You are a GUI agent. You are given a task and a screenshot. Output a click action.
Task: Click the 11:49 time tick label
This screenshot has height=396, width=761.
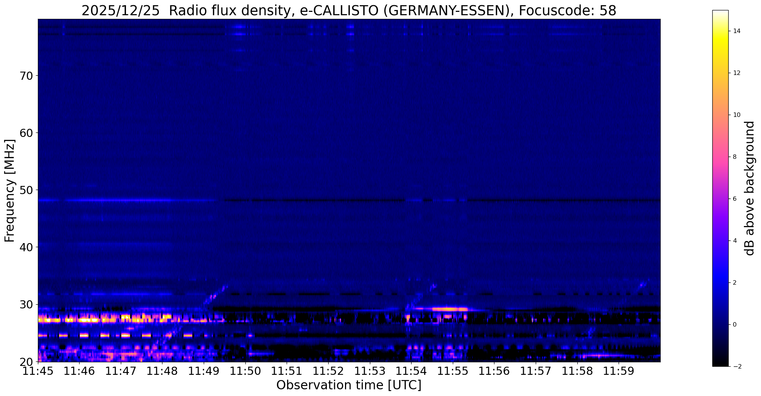click(204, 371)
